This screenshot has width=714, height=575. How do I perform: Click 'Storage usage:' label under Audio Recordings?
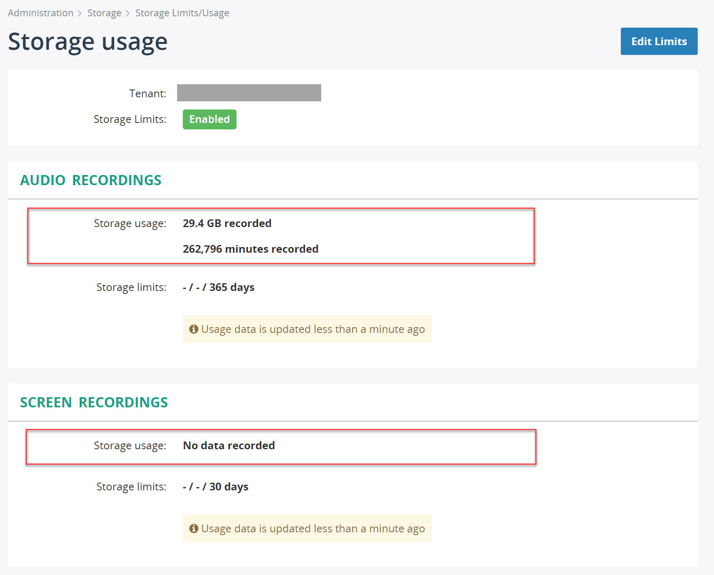click(130, 223)
